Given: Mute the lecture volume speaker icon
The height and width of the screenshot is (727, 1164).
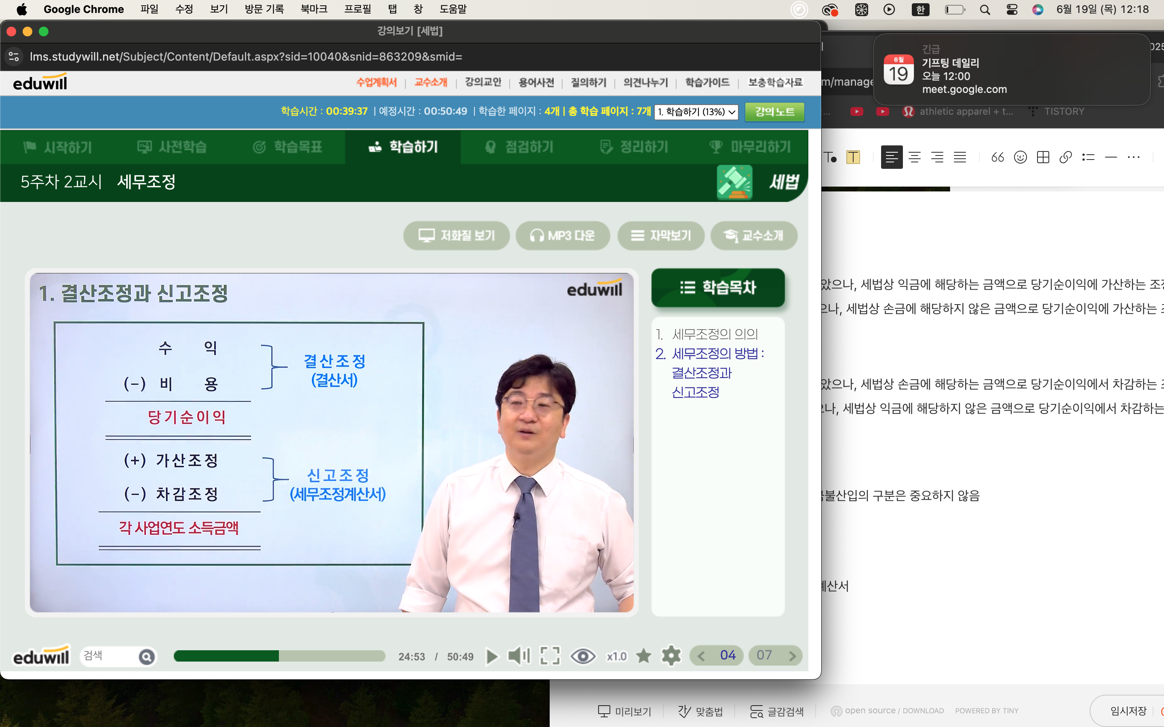Looking at the screenshot, I should click(519, 656).
